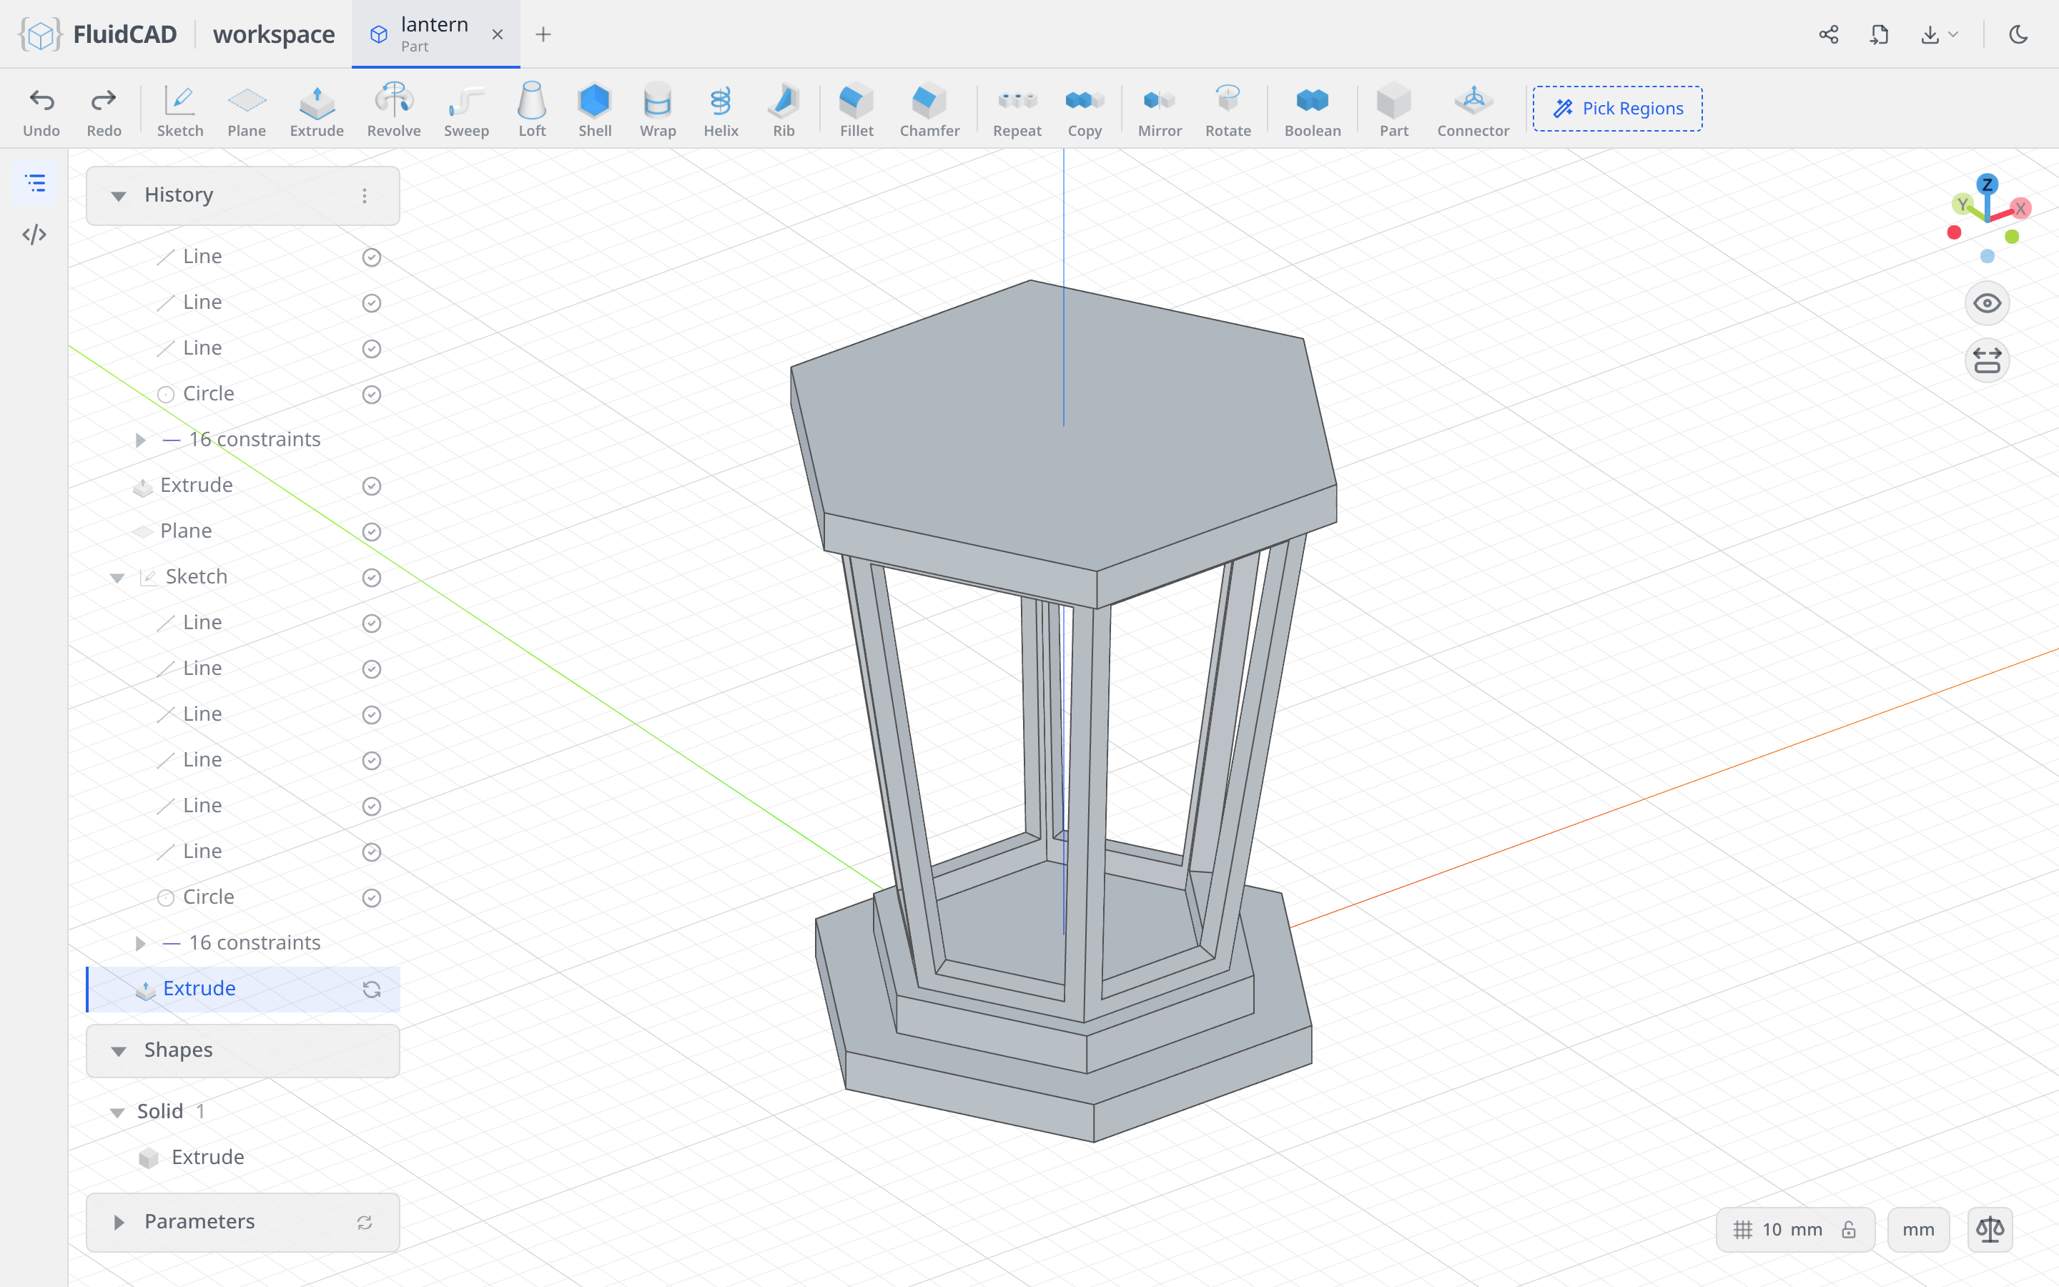Image resolution: width=2059 pixels, height=1287 pixels.
Task: Expand the Parameters panel
Action: [118, 1223]
